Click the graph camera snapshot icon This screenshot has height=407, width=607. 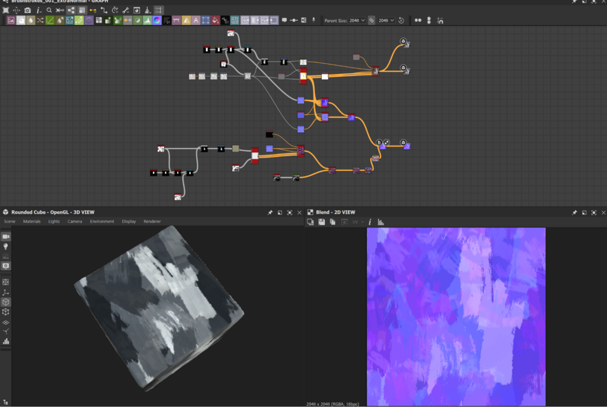[28, 10]
